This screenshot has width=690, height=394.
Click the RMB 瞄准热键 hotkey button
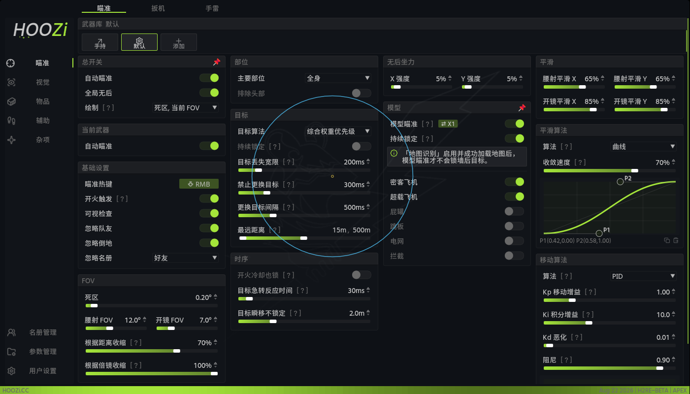(198, 184)
